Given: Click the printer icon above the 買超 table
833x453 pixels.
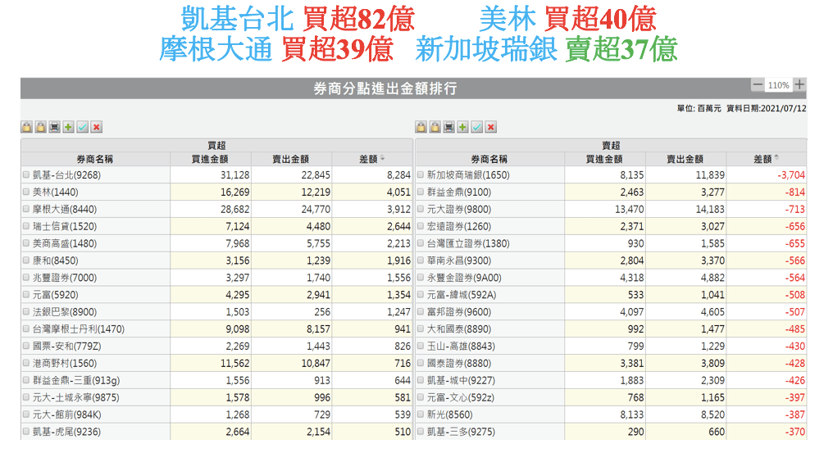Looking at the screenshot, I should pos(54,127).
